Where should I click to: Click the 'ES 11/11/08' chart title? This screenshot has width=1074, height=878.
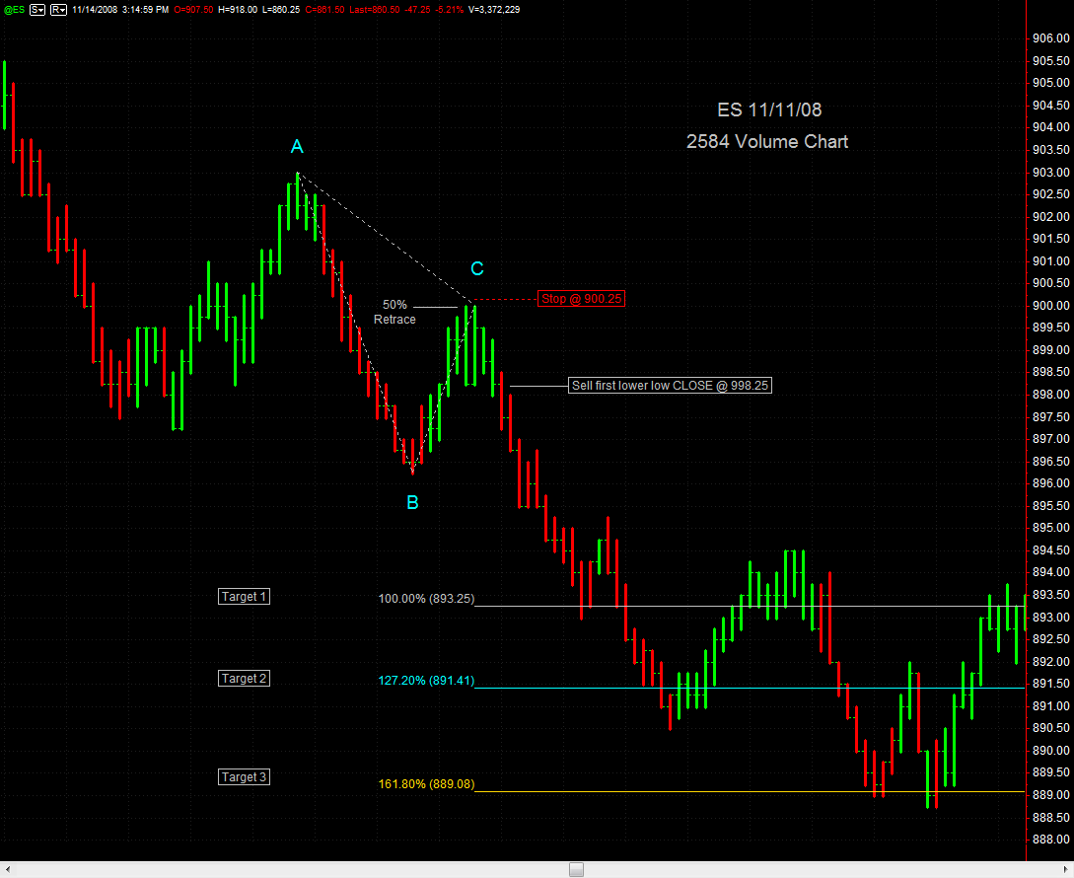tap(769, 110)
